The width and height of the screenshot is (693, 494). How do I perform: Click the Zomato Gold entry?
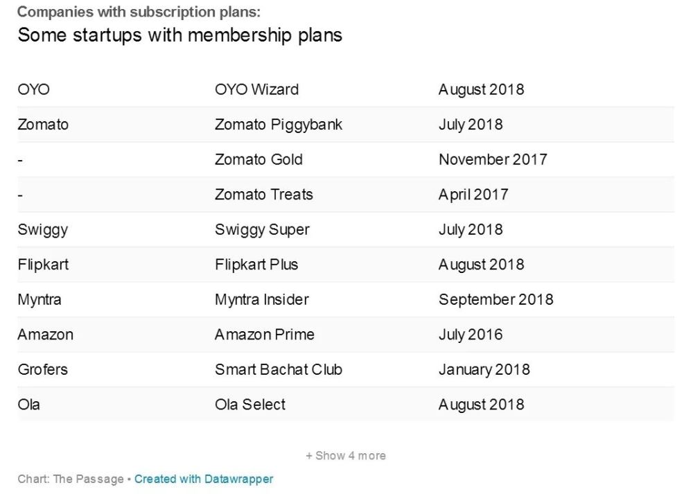coord(258,159)
